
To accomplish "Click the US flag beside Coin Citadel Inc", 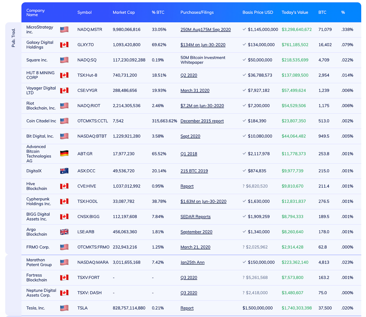I will (64, 121).
